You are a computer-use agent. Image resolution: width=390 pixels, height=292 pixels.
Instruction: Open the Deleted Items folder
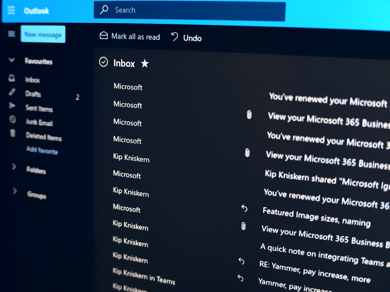pos(44,136)
